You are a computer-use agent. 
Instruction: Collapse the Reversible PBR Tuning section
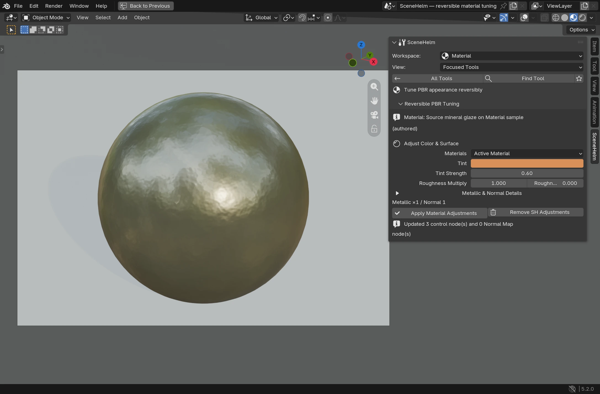tap(400, 104)
